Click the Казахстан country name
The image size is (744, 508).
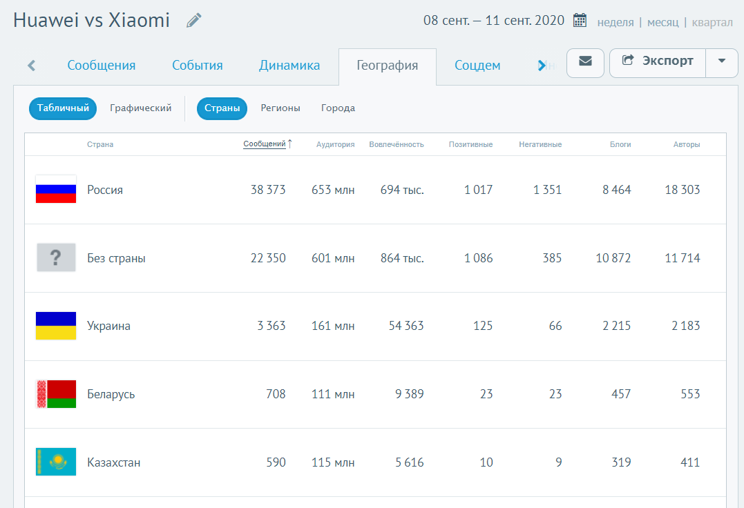click(114, 462)
